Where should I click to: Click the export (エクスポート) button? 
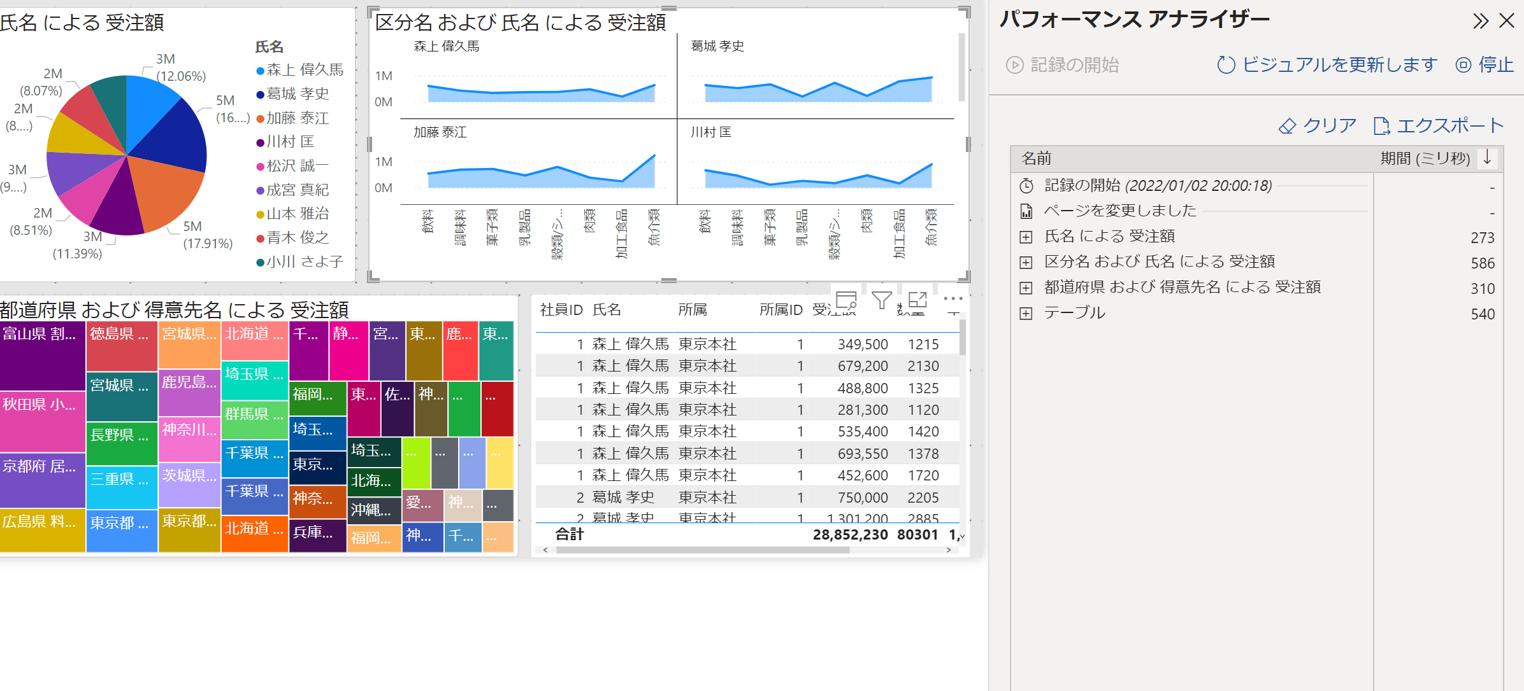click(x=1439, y=126)
